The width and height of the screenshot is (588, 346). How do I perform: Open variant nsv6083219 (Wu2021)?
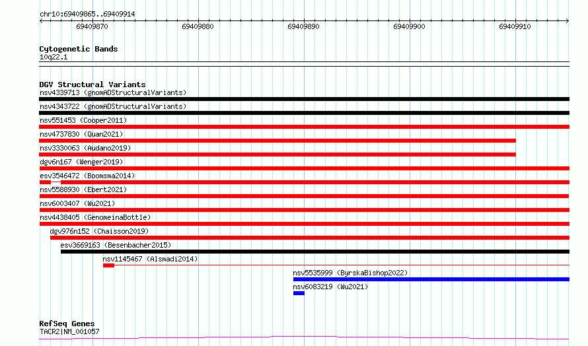330,287
